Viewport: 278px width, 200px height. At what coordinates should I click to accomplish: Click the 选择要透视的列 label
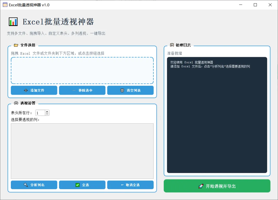coord(25,120)
